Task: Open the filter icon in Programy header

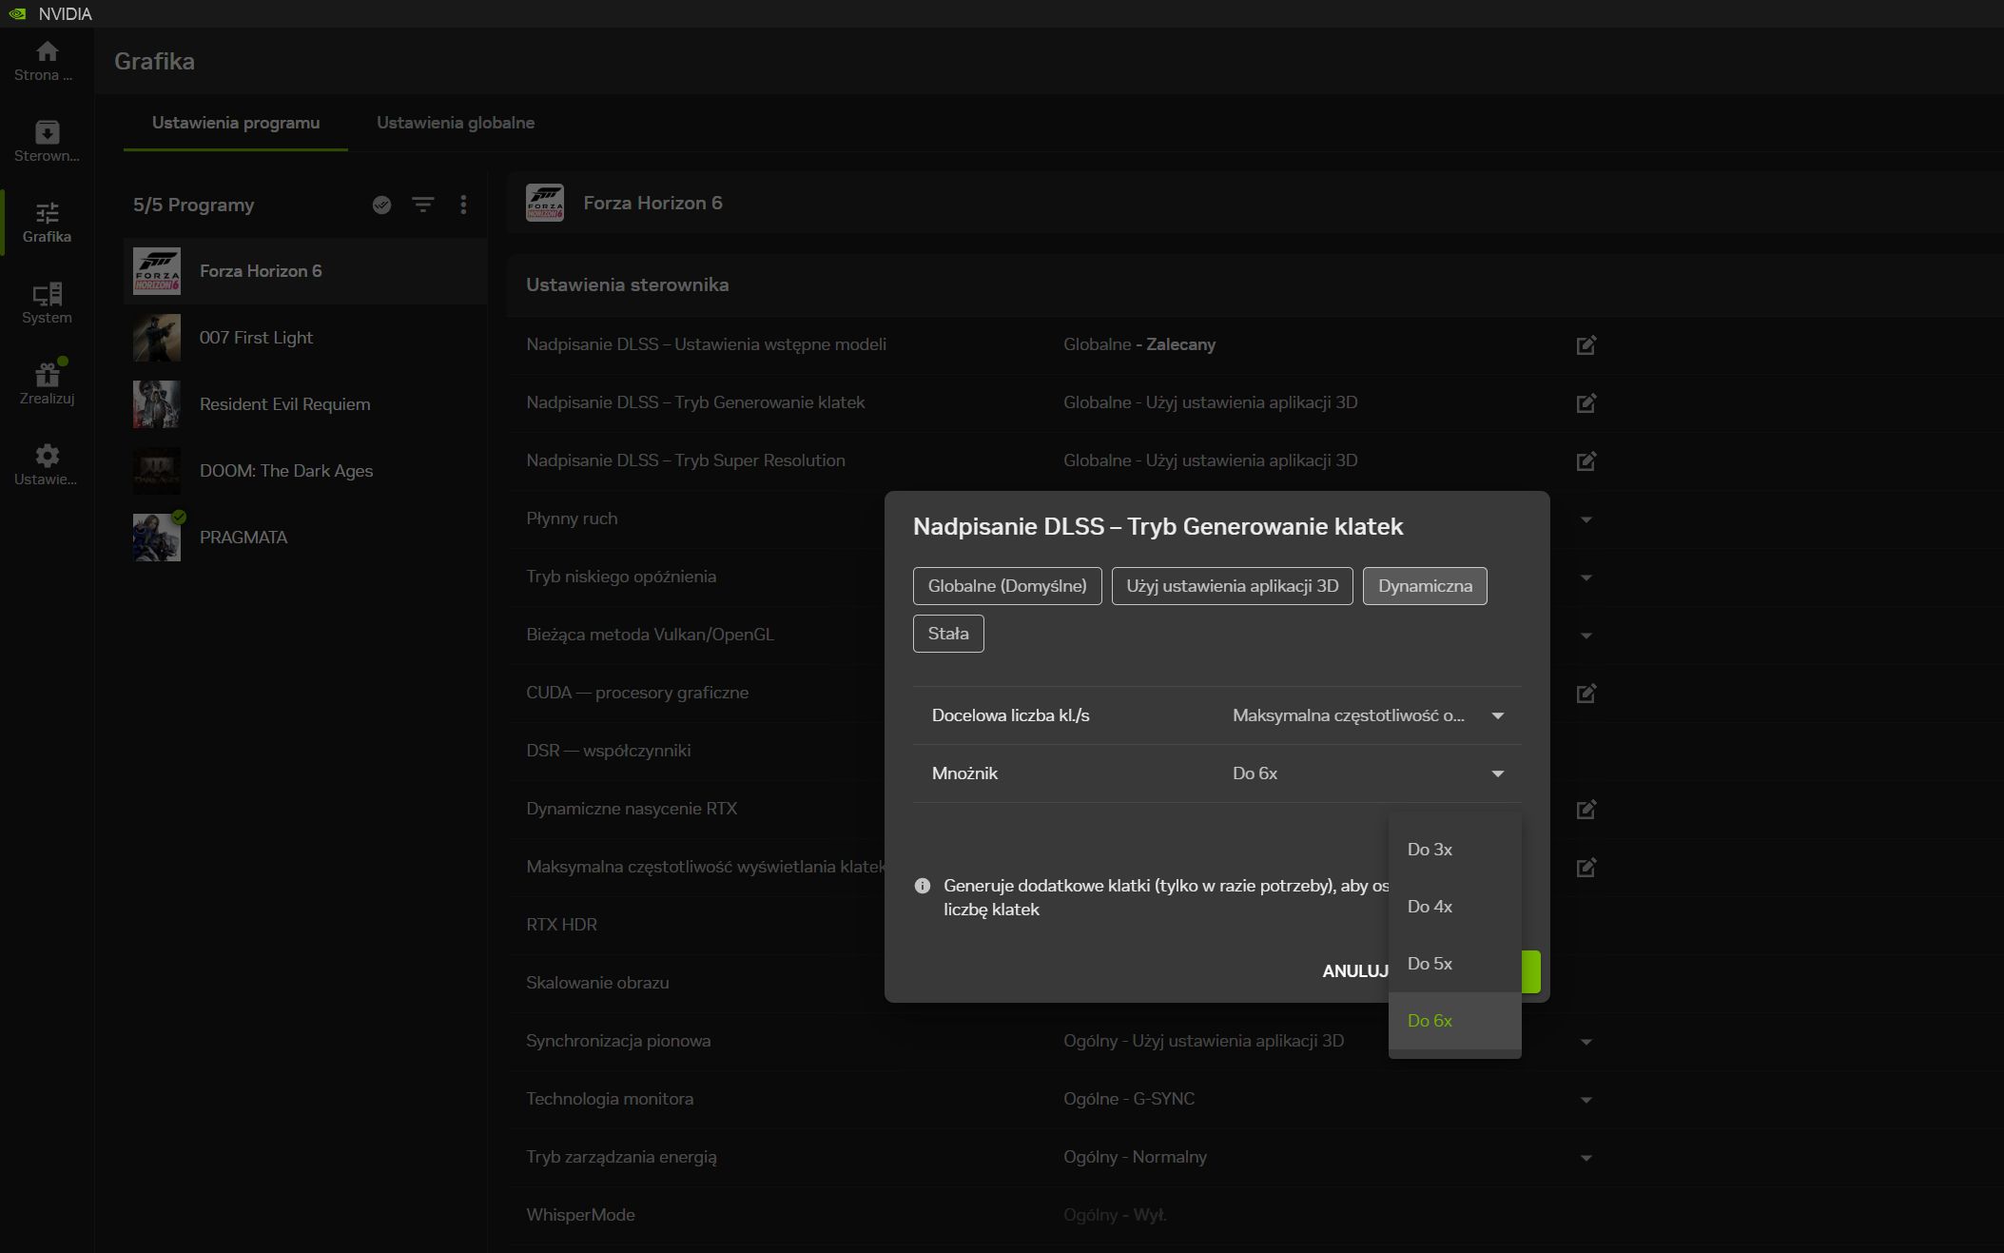Action: click(423, 205)
